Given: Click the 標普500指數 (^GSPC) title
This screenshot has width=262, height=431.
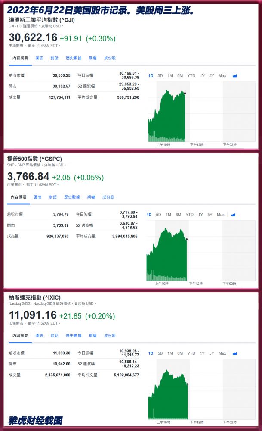Looking at the screenshot, I should 32,159.
